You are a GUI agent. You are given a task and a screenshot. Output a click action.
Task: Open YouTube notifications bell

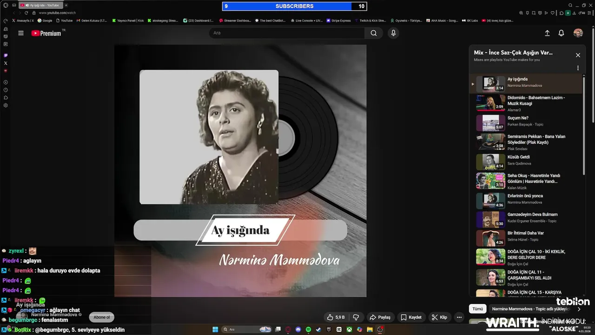[x=561, y=33]
